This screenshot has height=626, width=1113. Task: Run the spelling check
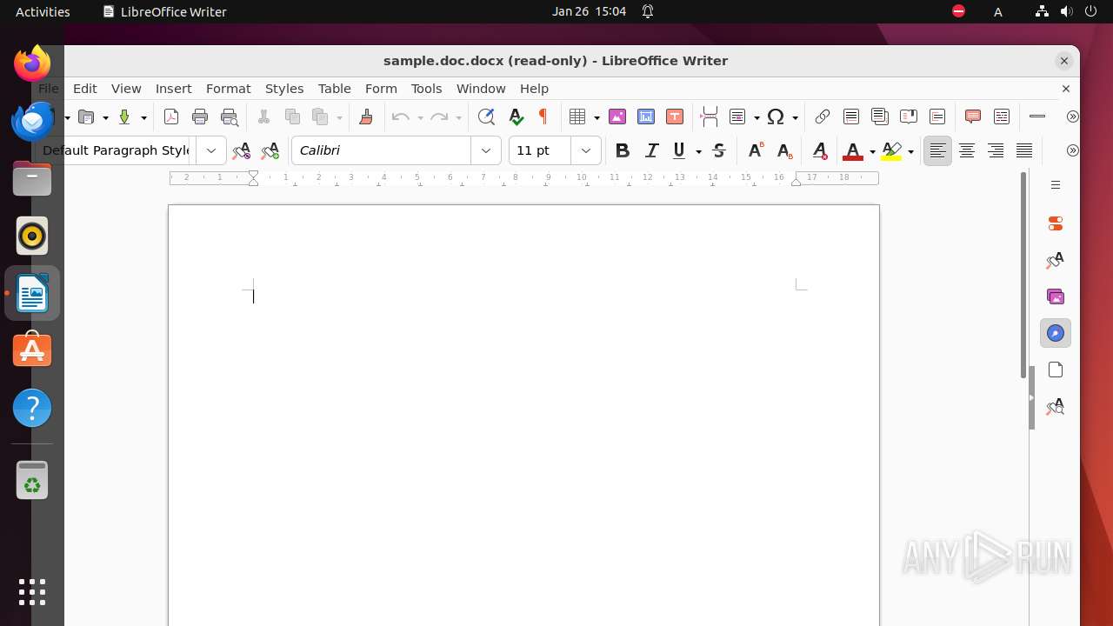pos(516,117)
